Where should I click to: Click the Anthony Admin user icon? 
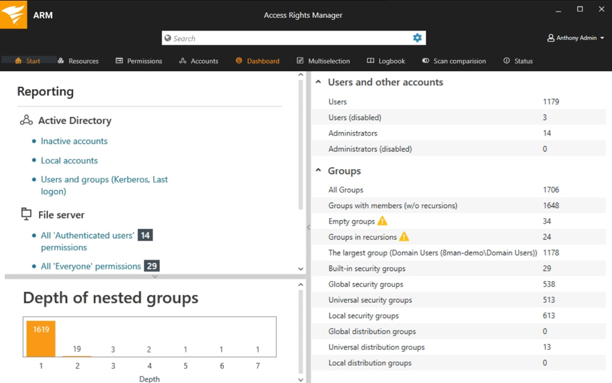point(551,38)
